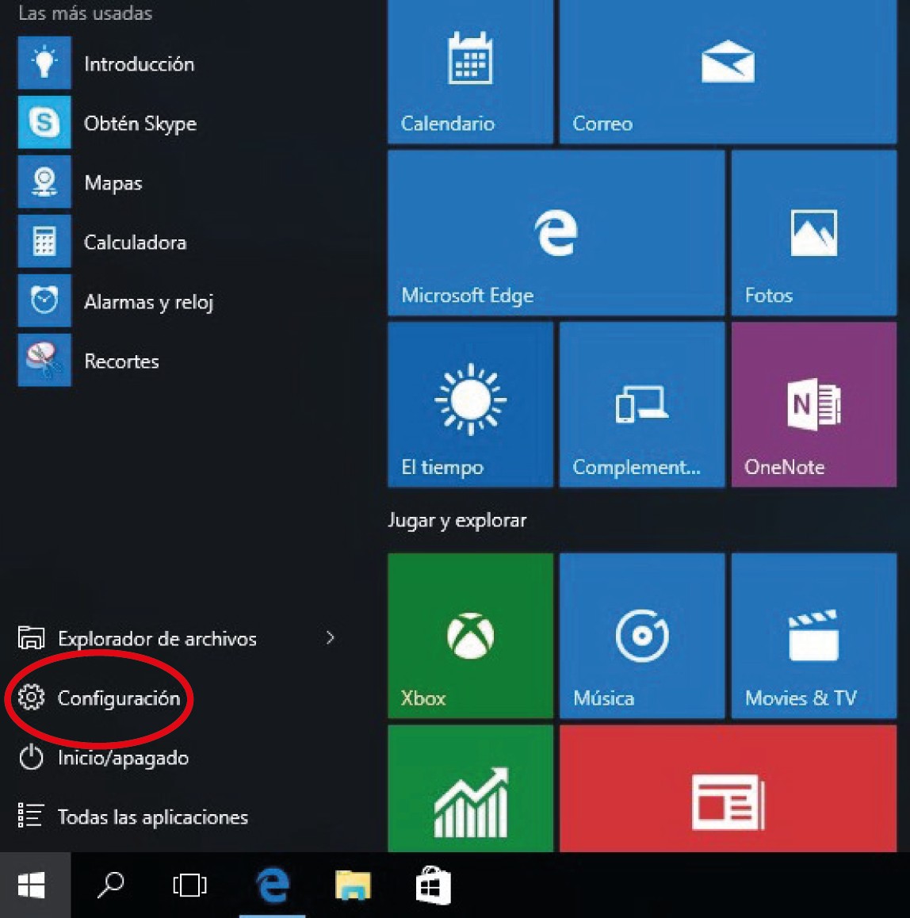Screen dimensions: 910x918
Task: Launch the Calculadora icon
Action: (x=44, y=241)
